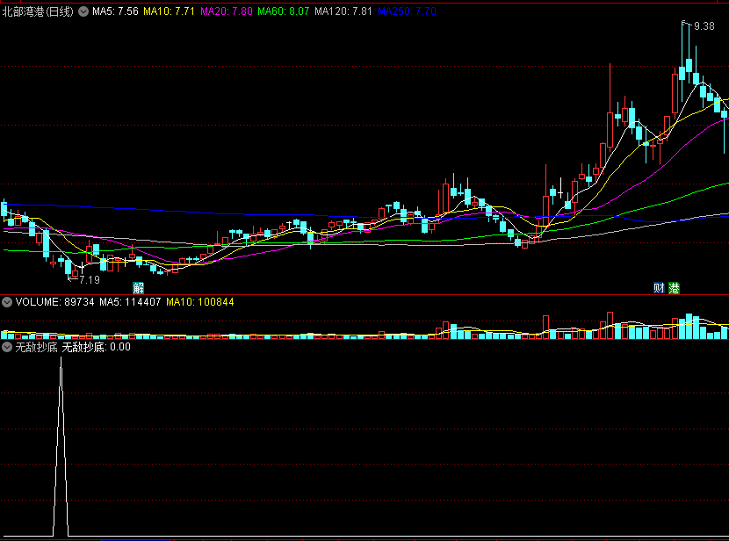This screenshot has height=541, width=729.
Task: Click the 港 marker icon
Action: click(x=675, y=288)
